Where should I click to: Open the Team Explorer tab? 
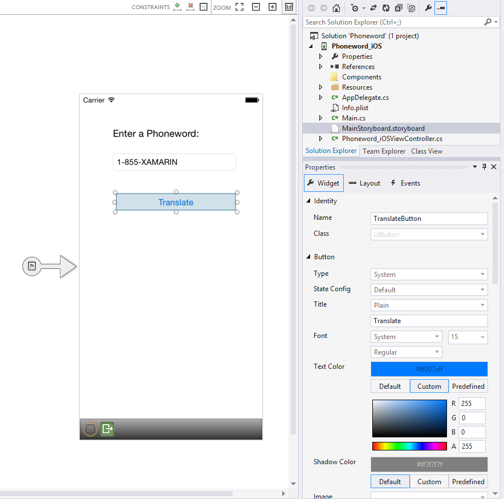(384, 151)
